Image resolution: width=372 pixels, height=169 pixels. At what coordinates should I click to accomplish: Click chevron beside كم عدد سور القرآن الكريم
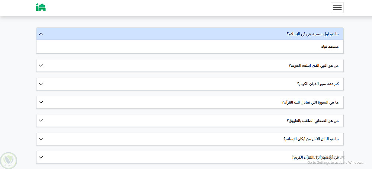point(41,84)
